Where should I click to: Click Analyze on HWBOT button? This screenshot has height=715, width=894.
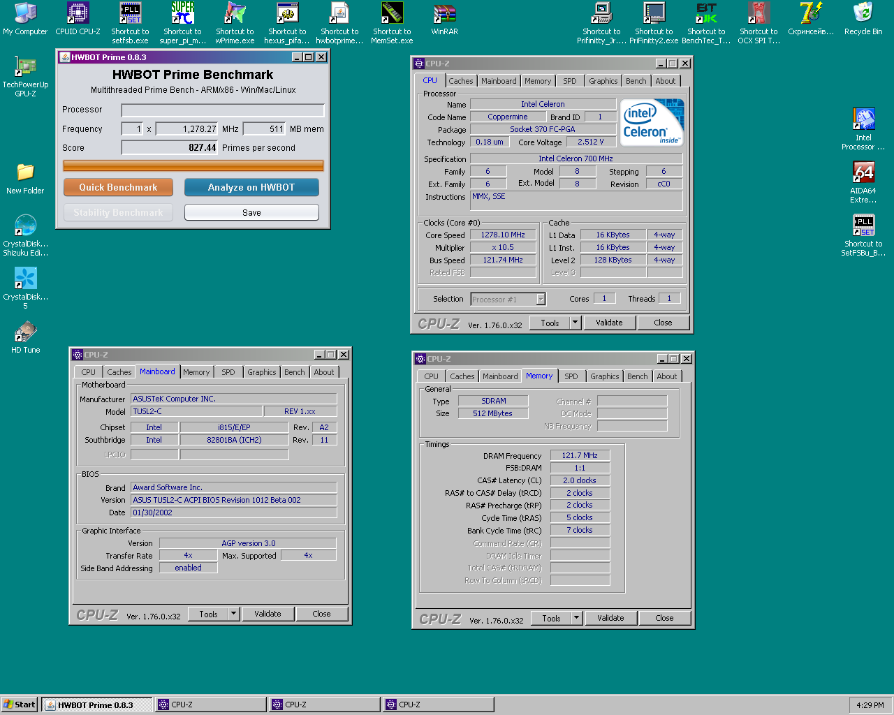pyautogui.click(x=251, y=187)
